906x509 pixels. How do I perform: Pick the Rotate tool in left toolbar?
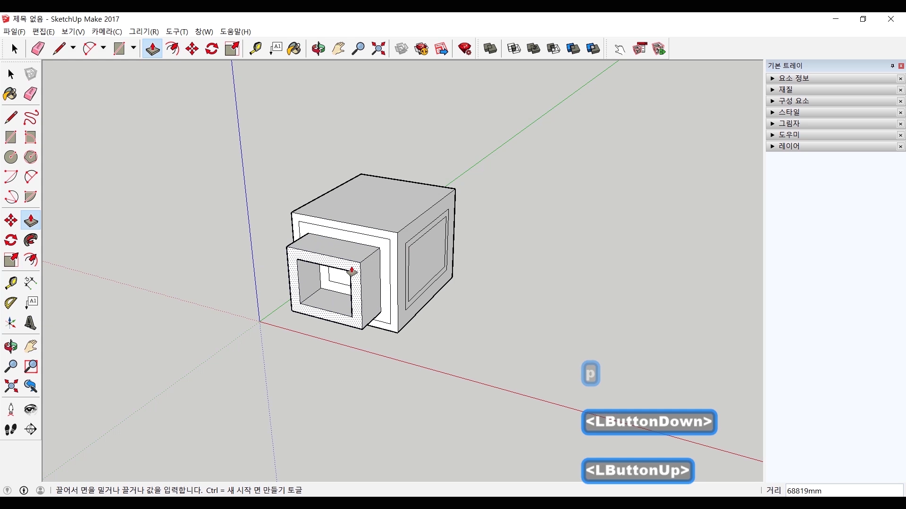tap(10, 240)
